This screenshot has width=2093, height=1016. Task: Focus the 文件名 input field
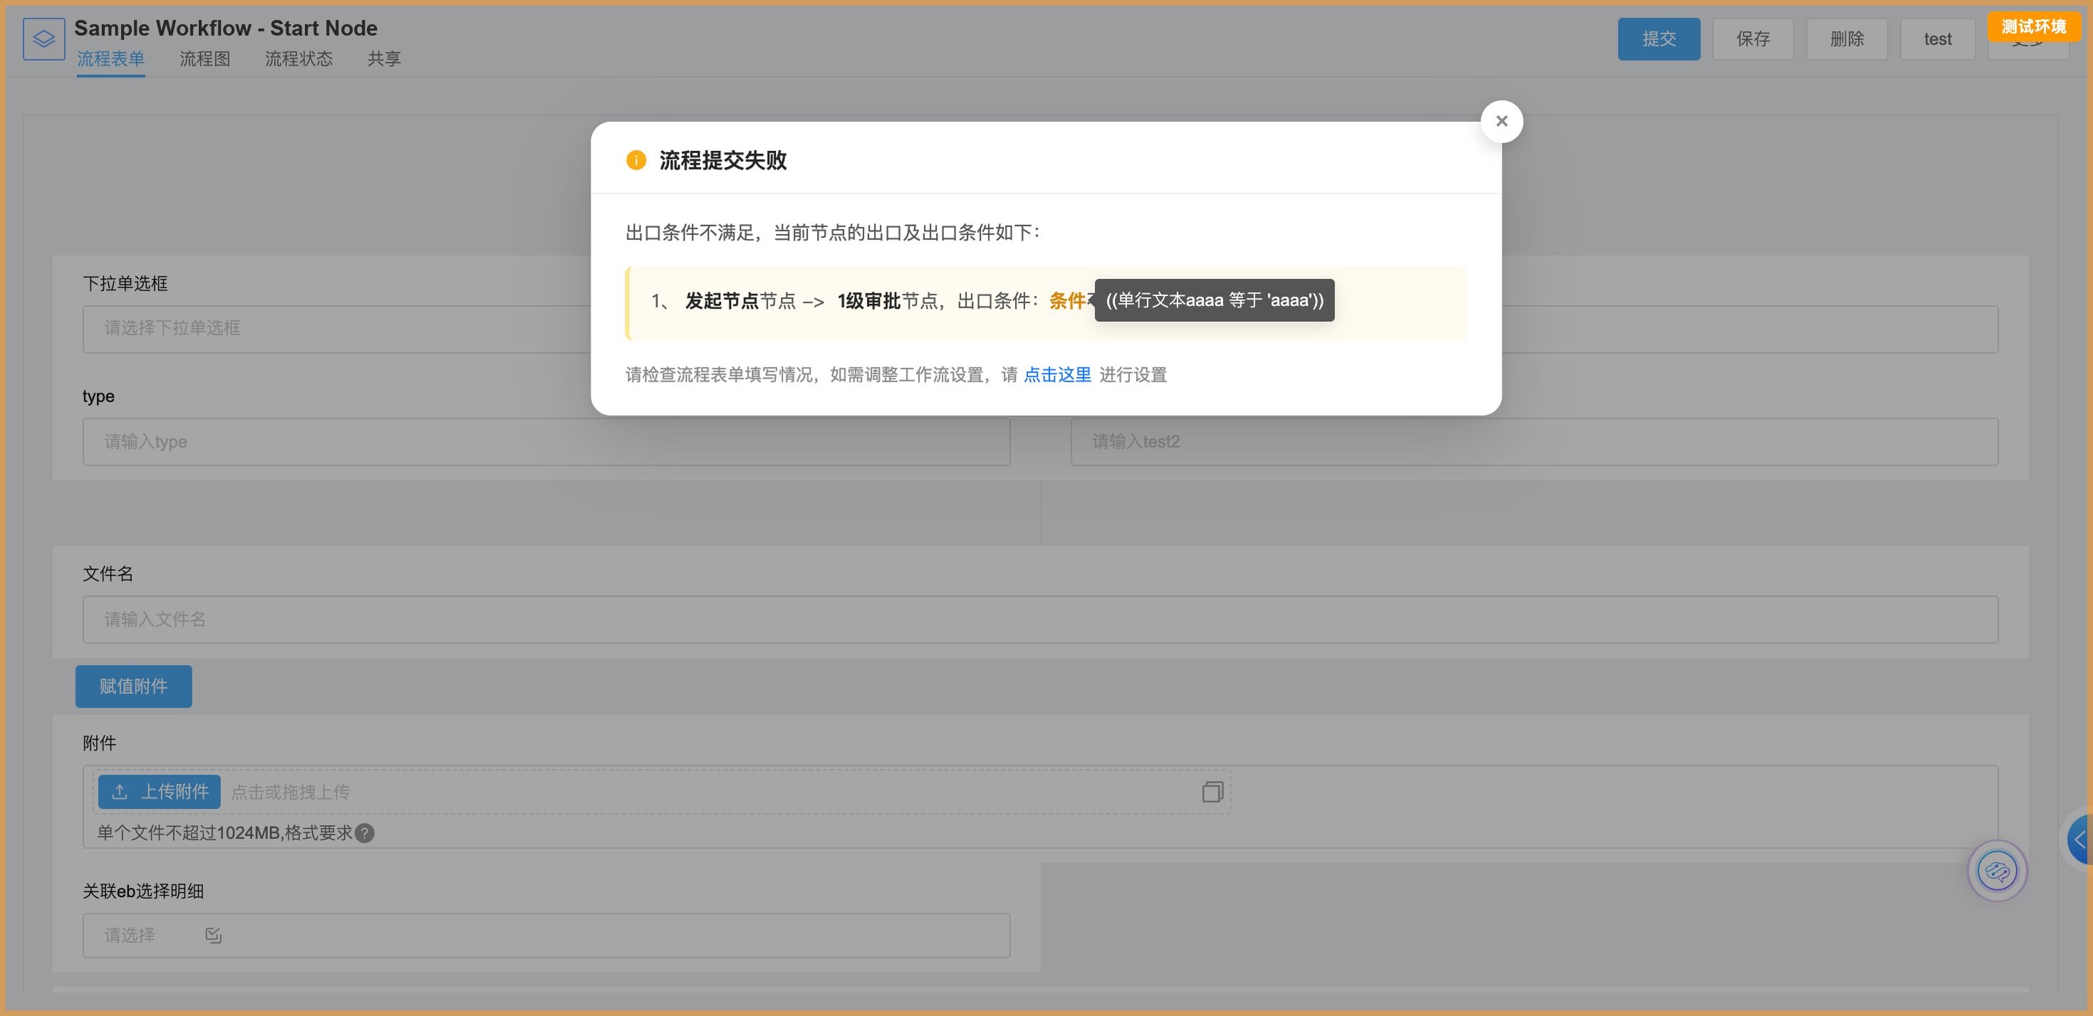1040,619
